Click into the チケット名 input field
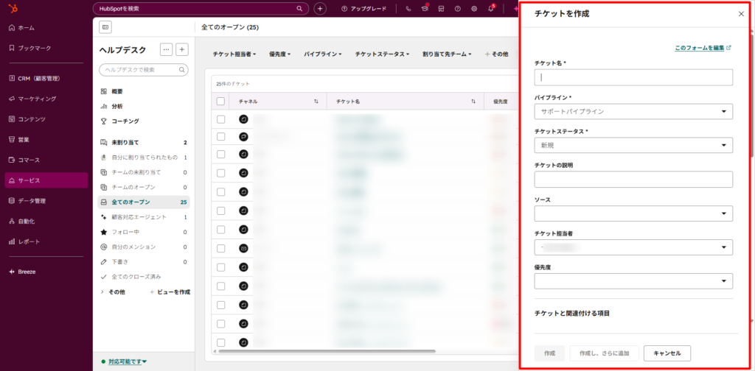755x371 pixels. (633, 77)
